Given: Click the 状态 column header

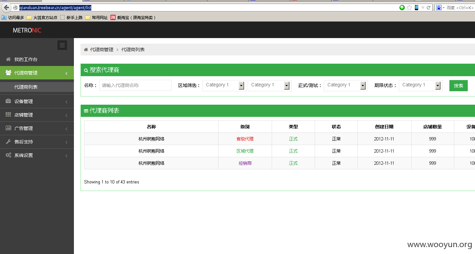Looking at the screenshot, I should (336, 127).
